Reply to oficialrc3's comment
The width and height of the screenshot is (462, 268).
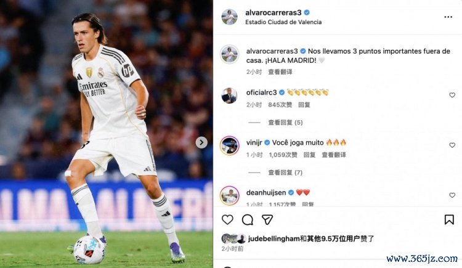304,105
